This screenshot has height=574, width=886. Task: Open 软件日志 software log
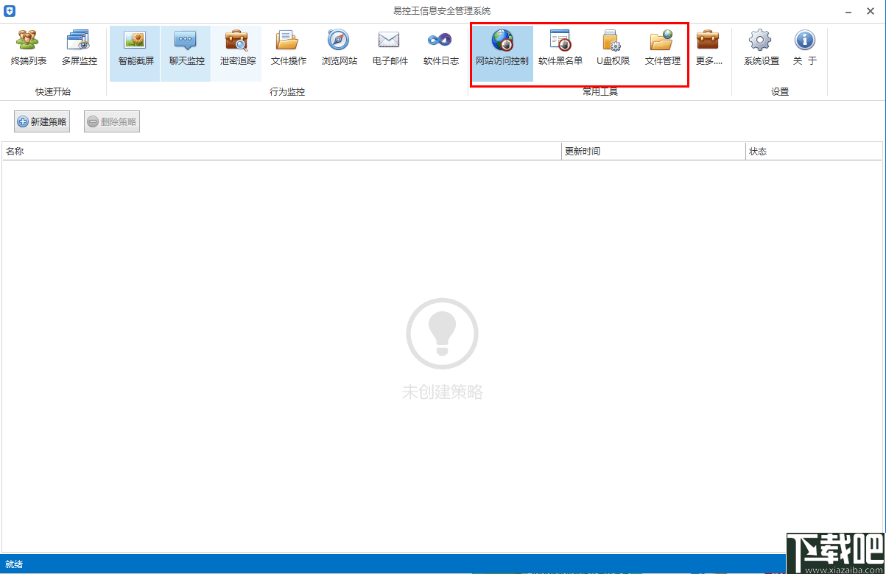tap(440, 49)
